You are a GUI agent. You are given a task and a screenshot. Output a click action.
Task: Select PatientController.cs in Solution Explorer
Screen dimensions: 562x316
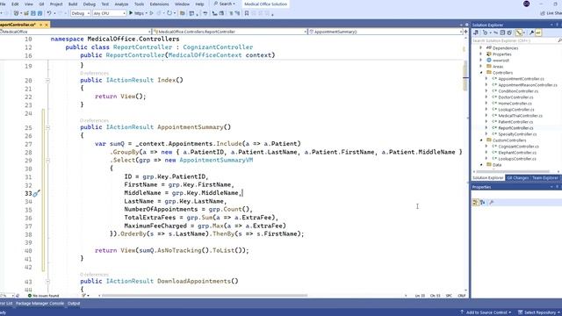tap(515, 122)
